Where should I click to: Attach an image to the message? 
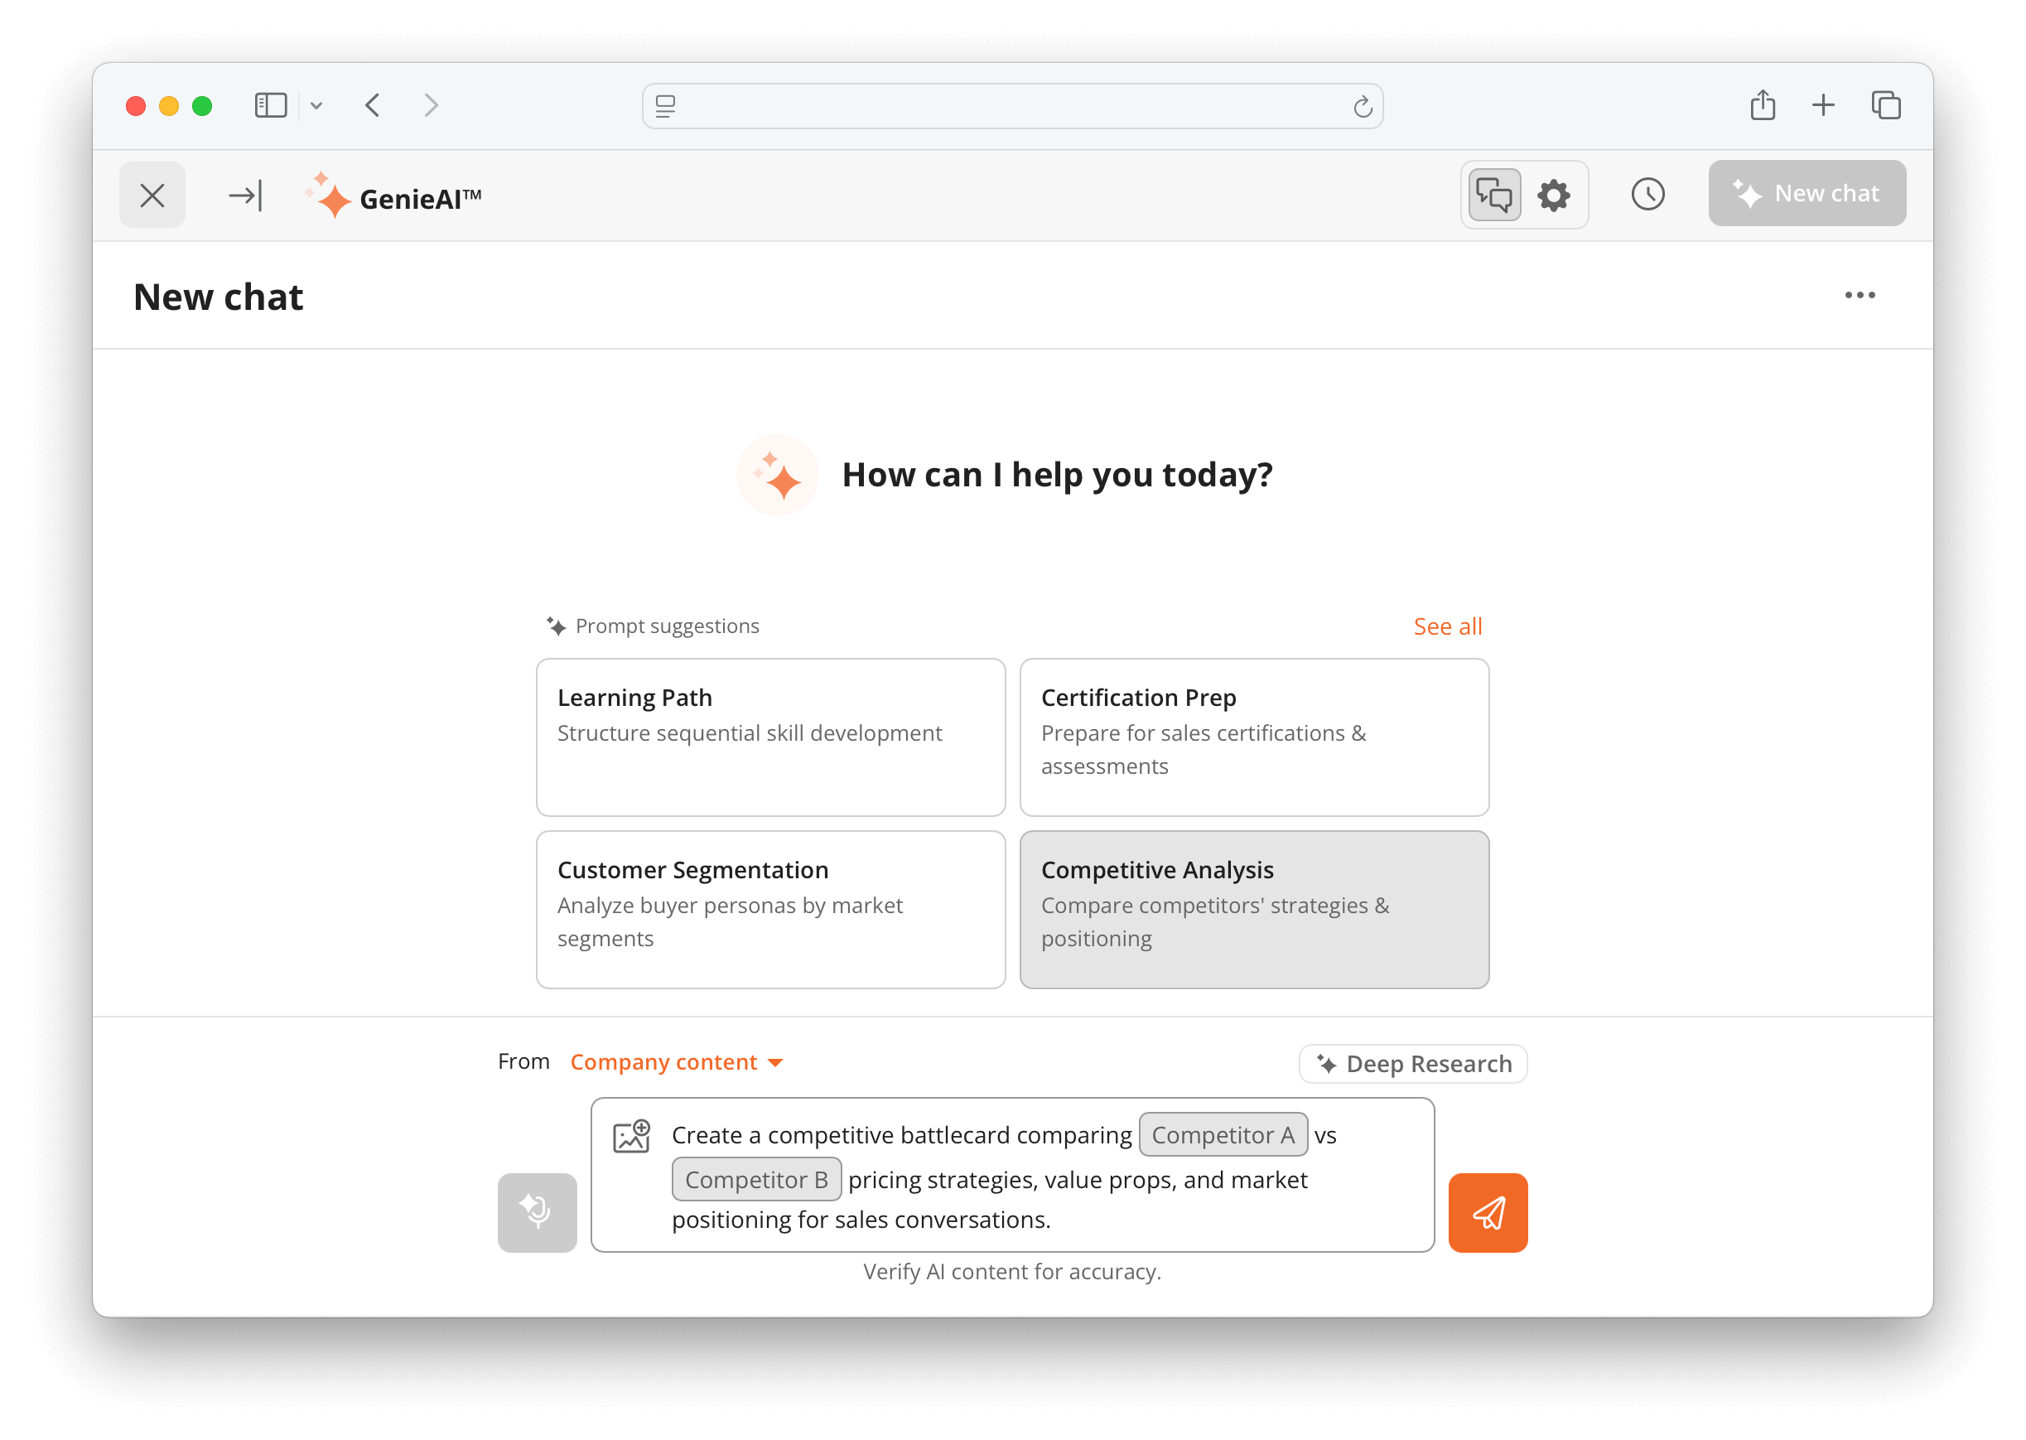tap(631, 1136)
